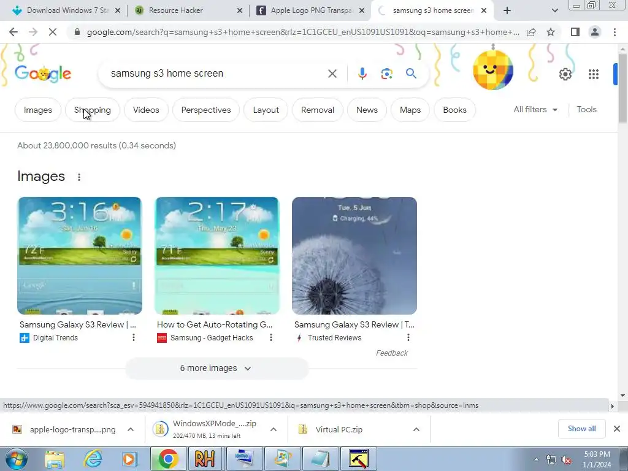The height and width of the screenshot is (471, 628).
Task: Open How to Get Auto-Rotating link
Action: click(215, 324)
